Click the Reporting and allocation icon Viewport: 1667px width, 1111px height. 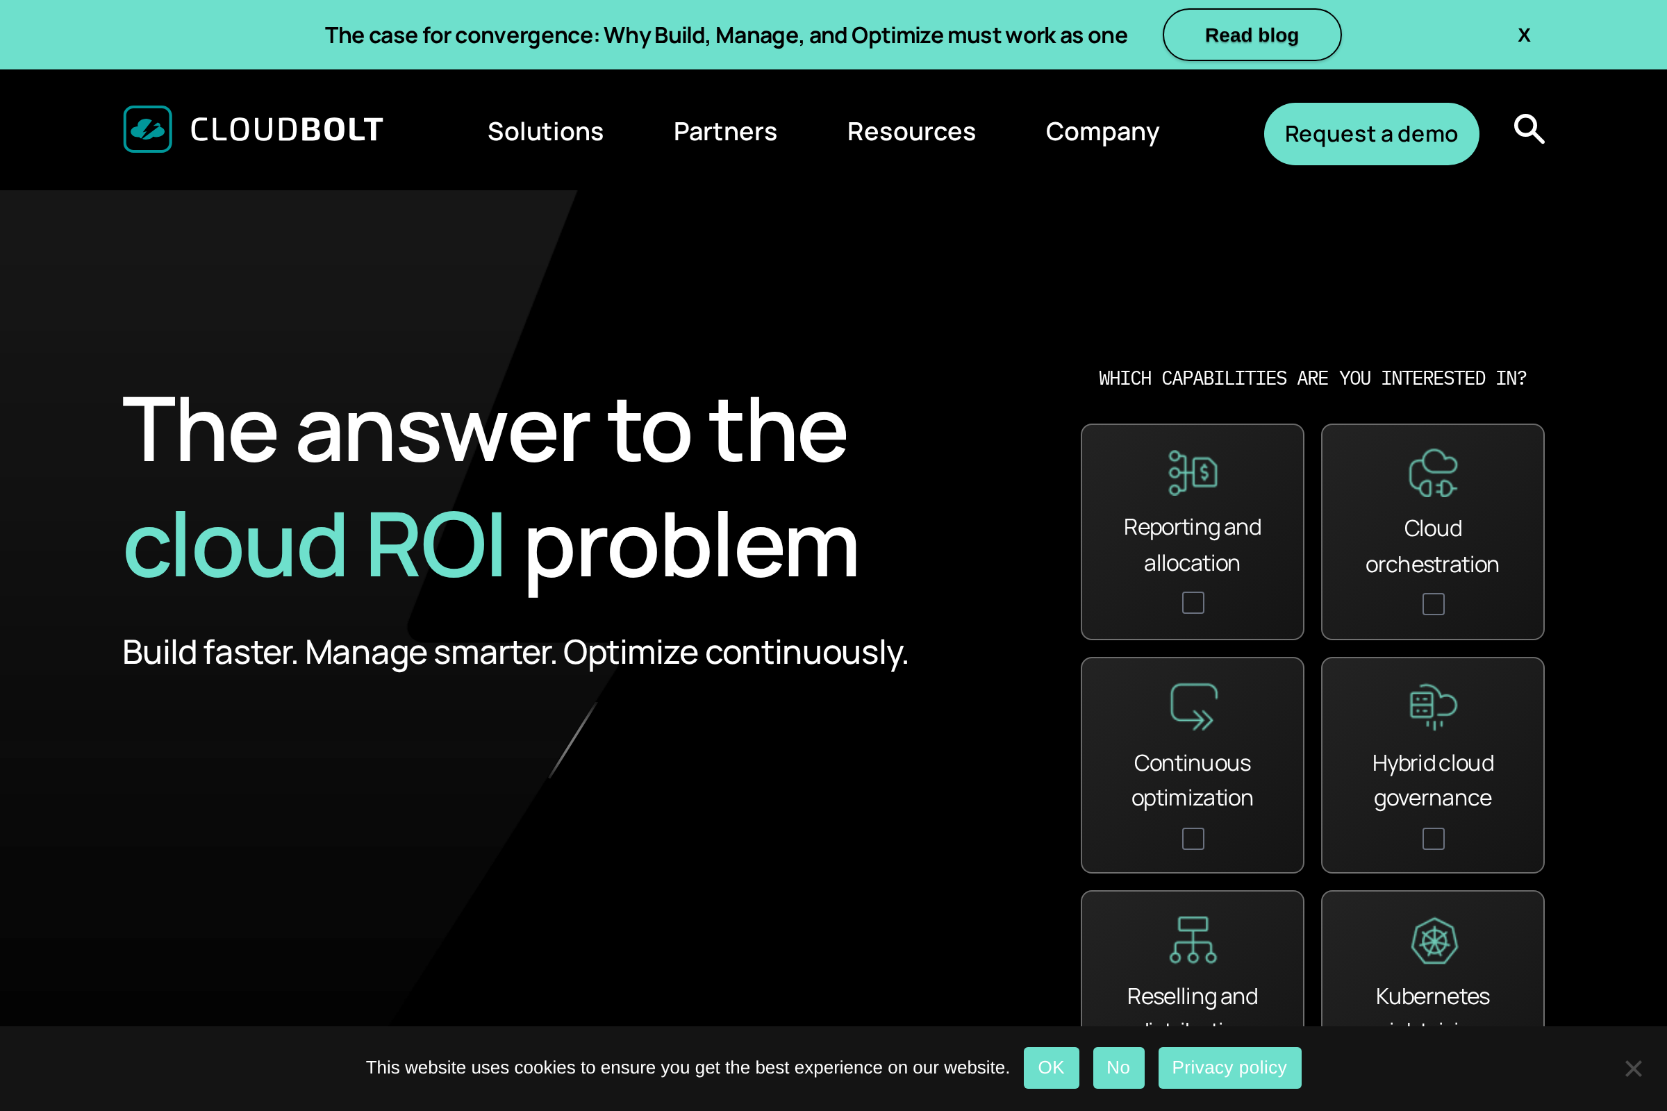coord(1192,473)
